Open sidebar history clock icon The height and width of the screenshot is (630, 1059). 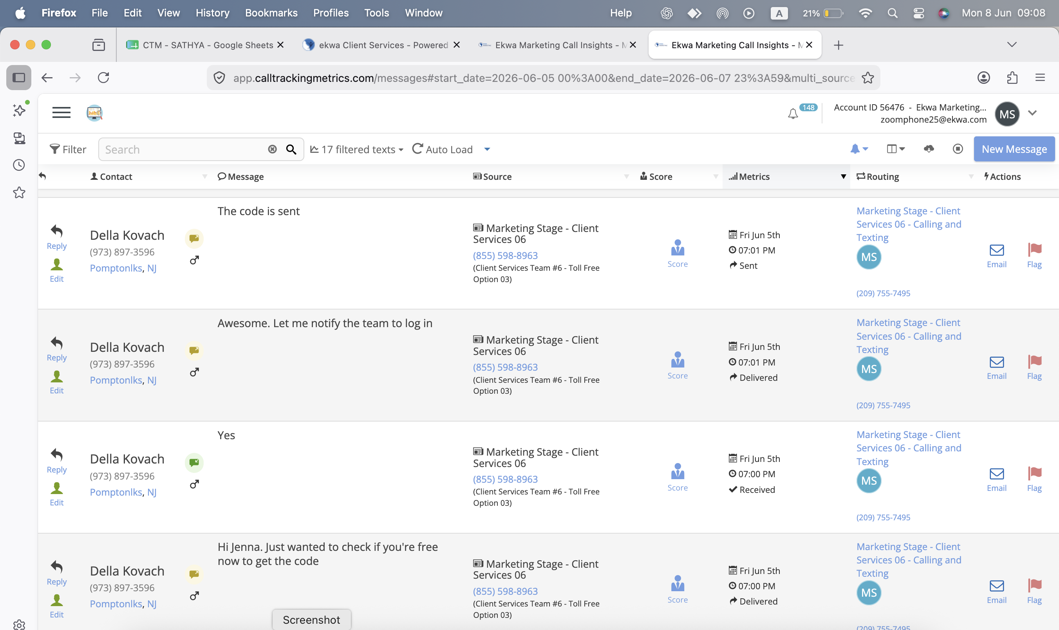(19, 165)
